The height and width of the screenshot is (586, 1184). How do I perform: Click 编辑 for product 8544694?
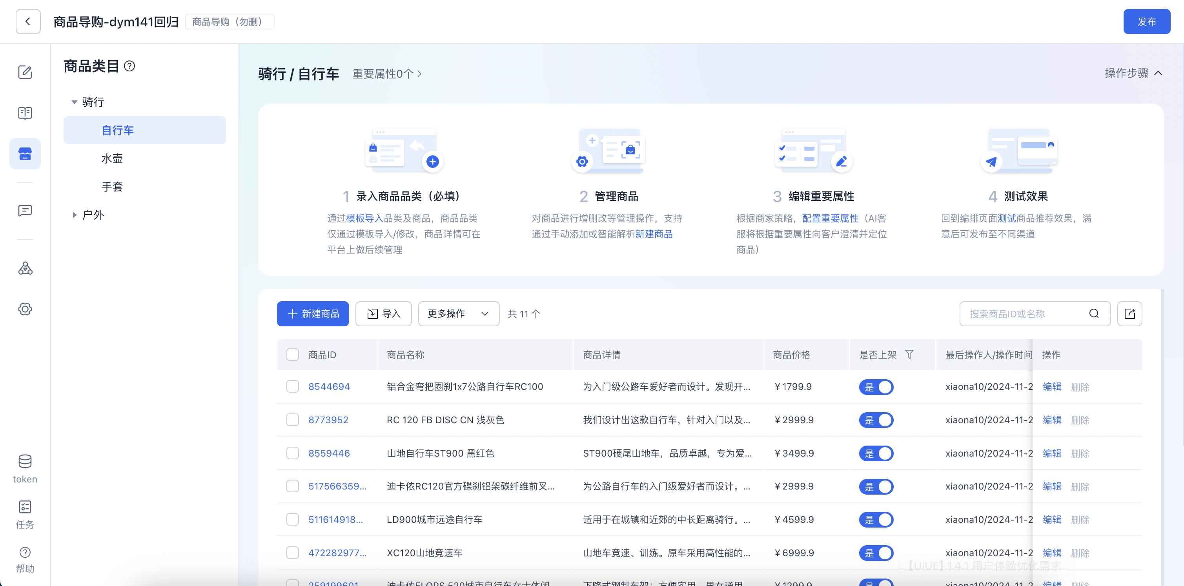[1052, 386]
